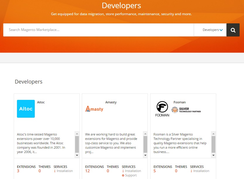The width and height of the screenshot is (244, 179).
Task: Click the Developers section heading
Action: [x=29, y=82]
